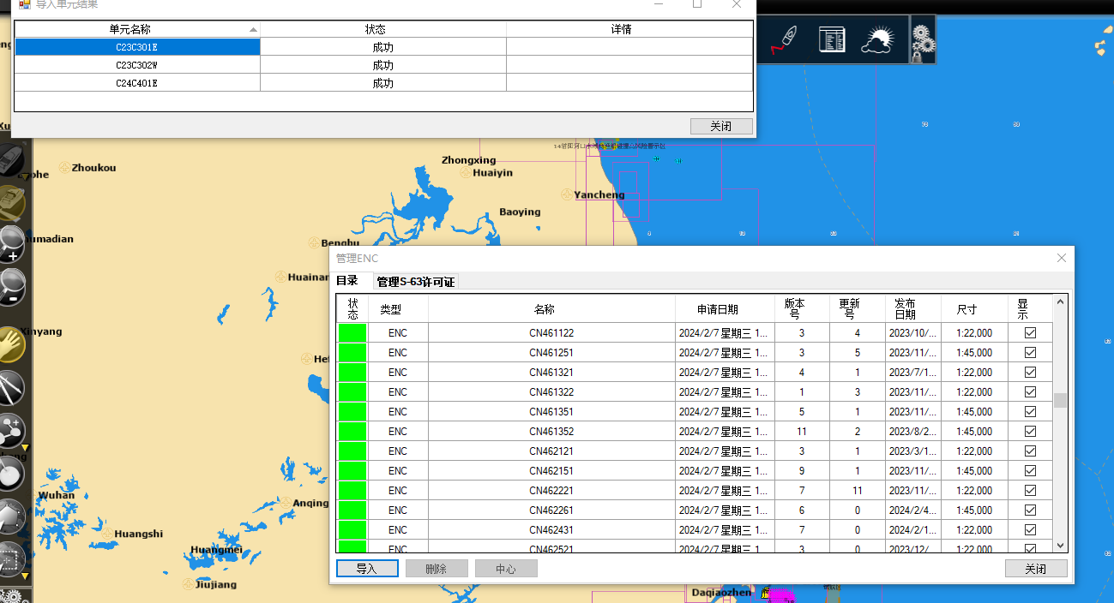Click the green status cell for CN461352

(352, 431)
